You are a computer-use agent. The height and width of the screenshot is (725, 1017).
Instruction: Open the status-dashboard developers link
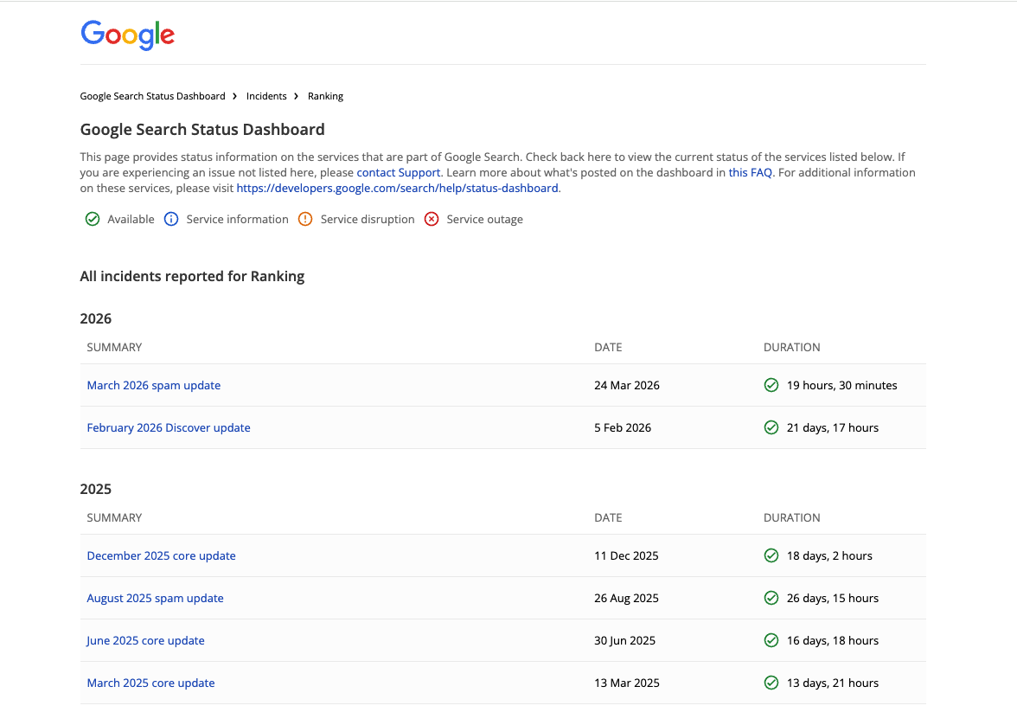point(397,188)
